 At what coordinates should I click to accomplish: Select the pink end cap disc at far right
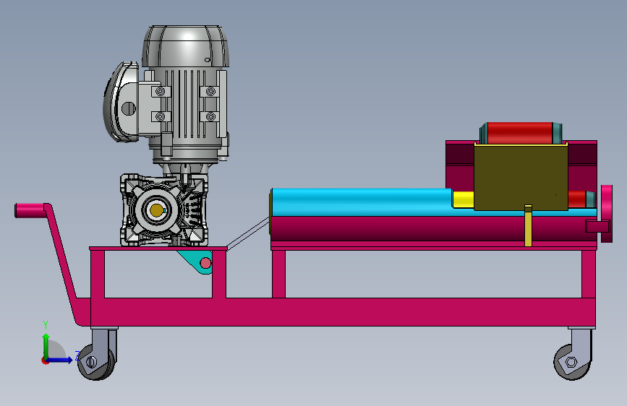pos(607,214)
